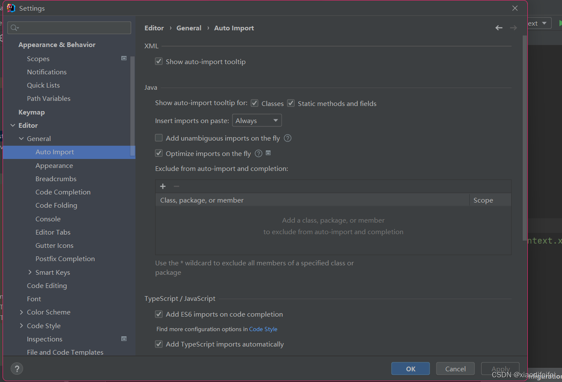Select Appearance & Behavior category
This screenshot has width=562, height=382.
pos(57,44)
